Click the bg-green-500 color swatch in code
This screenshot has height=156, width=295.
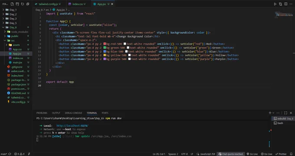(105, 48)
